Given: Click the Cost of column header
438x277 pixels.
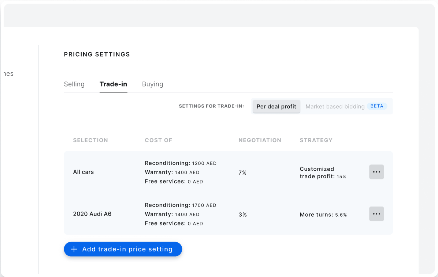Looking at the screenshot, I should coord(158,140).
